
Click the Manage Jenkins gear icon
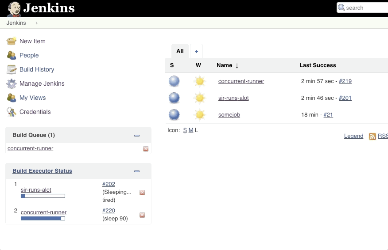tap(12, 83)
